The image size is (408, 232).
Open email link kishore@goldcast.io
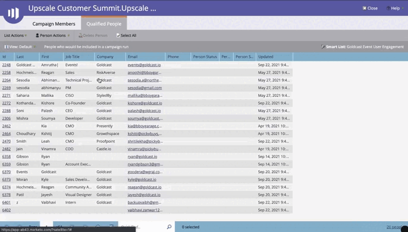click(x=145, y=103)
